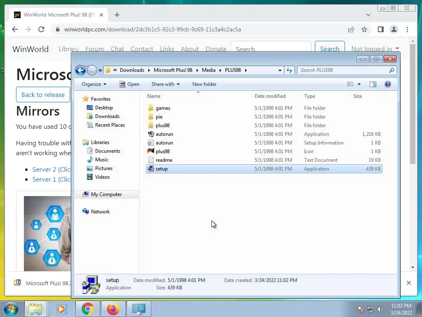Click the Chrome page vertical scrollbar
This screenshot has width=422, height=317.
point(413,104)
